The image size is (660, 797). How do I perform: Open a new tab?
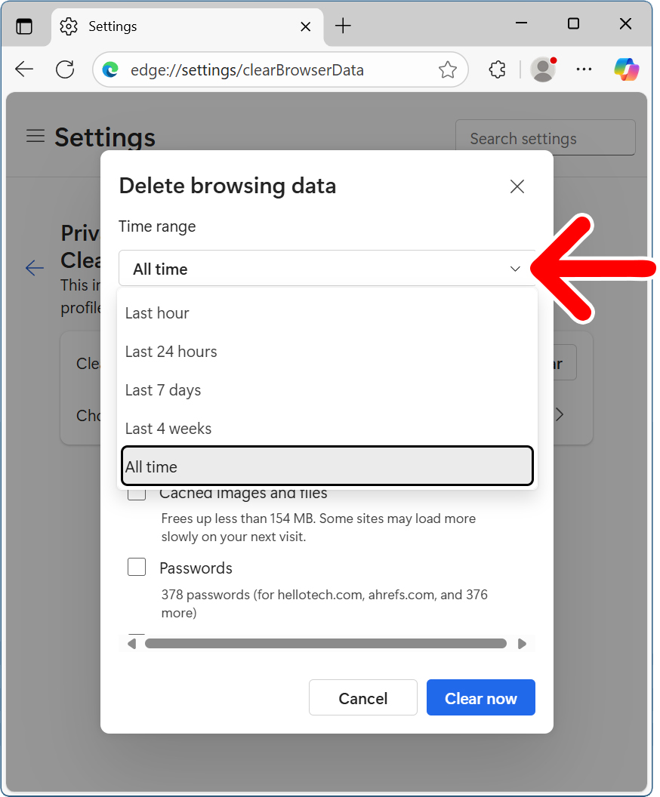[343, 26]
